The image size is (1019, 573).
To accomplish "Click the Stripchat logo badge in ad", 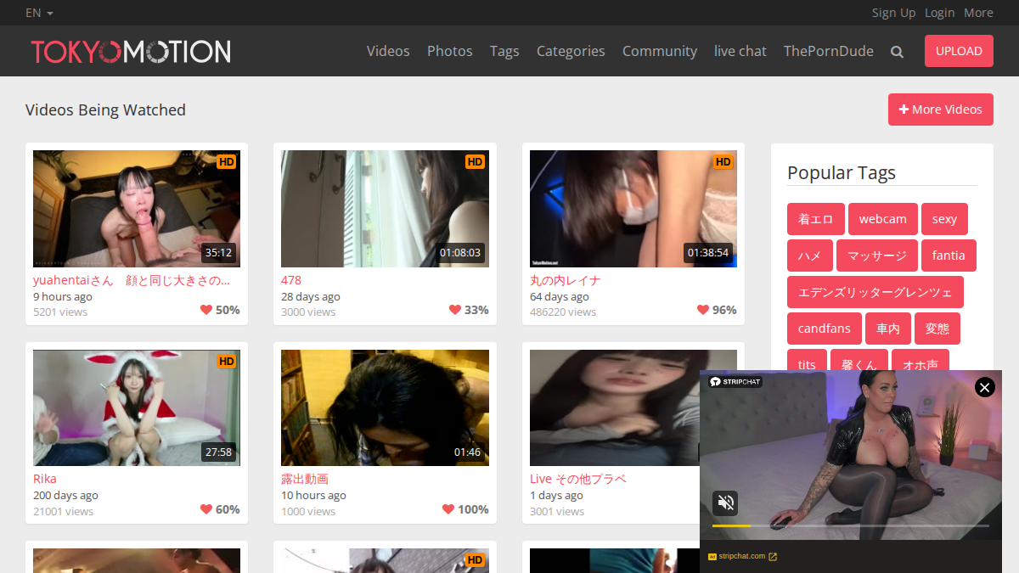I will click(735, 382).
